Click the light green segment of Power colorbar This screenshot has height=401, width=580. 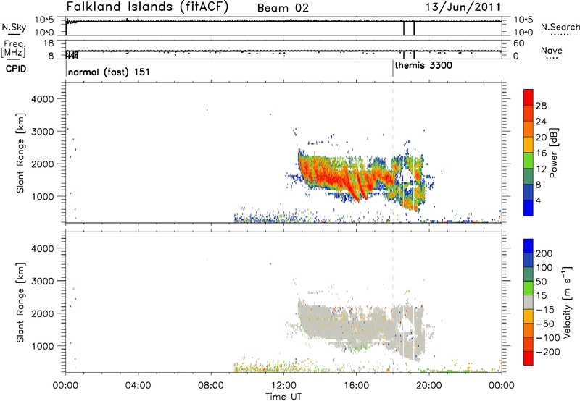tap(529, 160)
